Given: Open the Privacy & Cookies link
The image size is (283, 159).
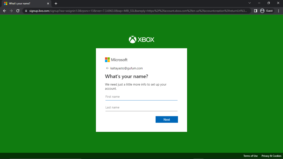Looking at the screenshot, I should 271,156.
